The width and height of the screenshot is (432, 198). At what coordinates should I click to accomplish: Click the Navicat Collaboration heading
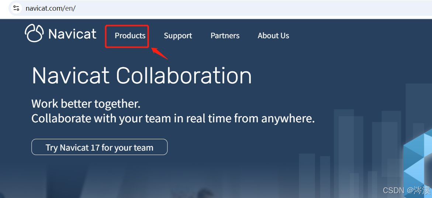[142, 75]
